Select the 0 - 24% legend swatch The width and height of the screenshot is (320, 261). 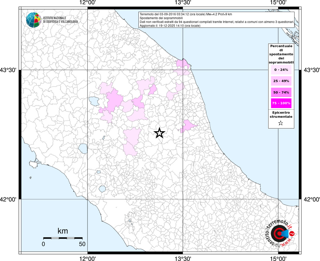[x=281, y=70]
